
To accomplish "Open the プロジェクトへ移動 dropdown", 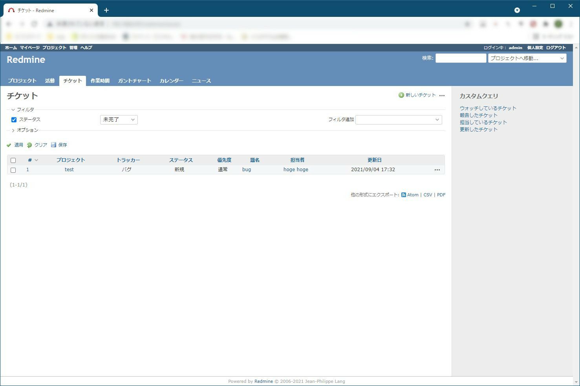I will pos(527,58).
